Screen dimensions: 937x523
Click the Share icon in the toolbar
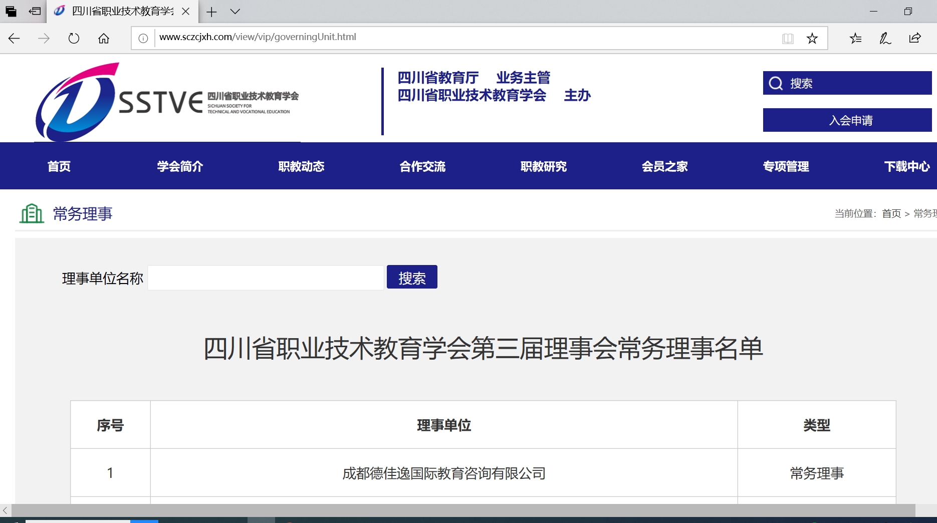coord(915,38)
